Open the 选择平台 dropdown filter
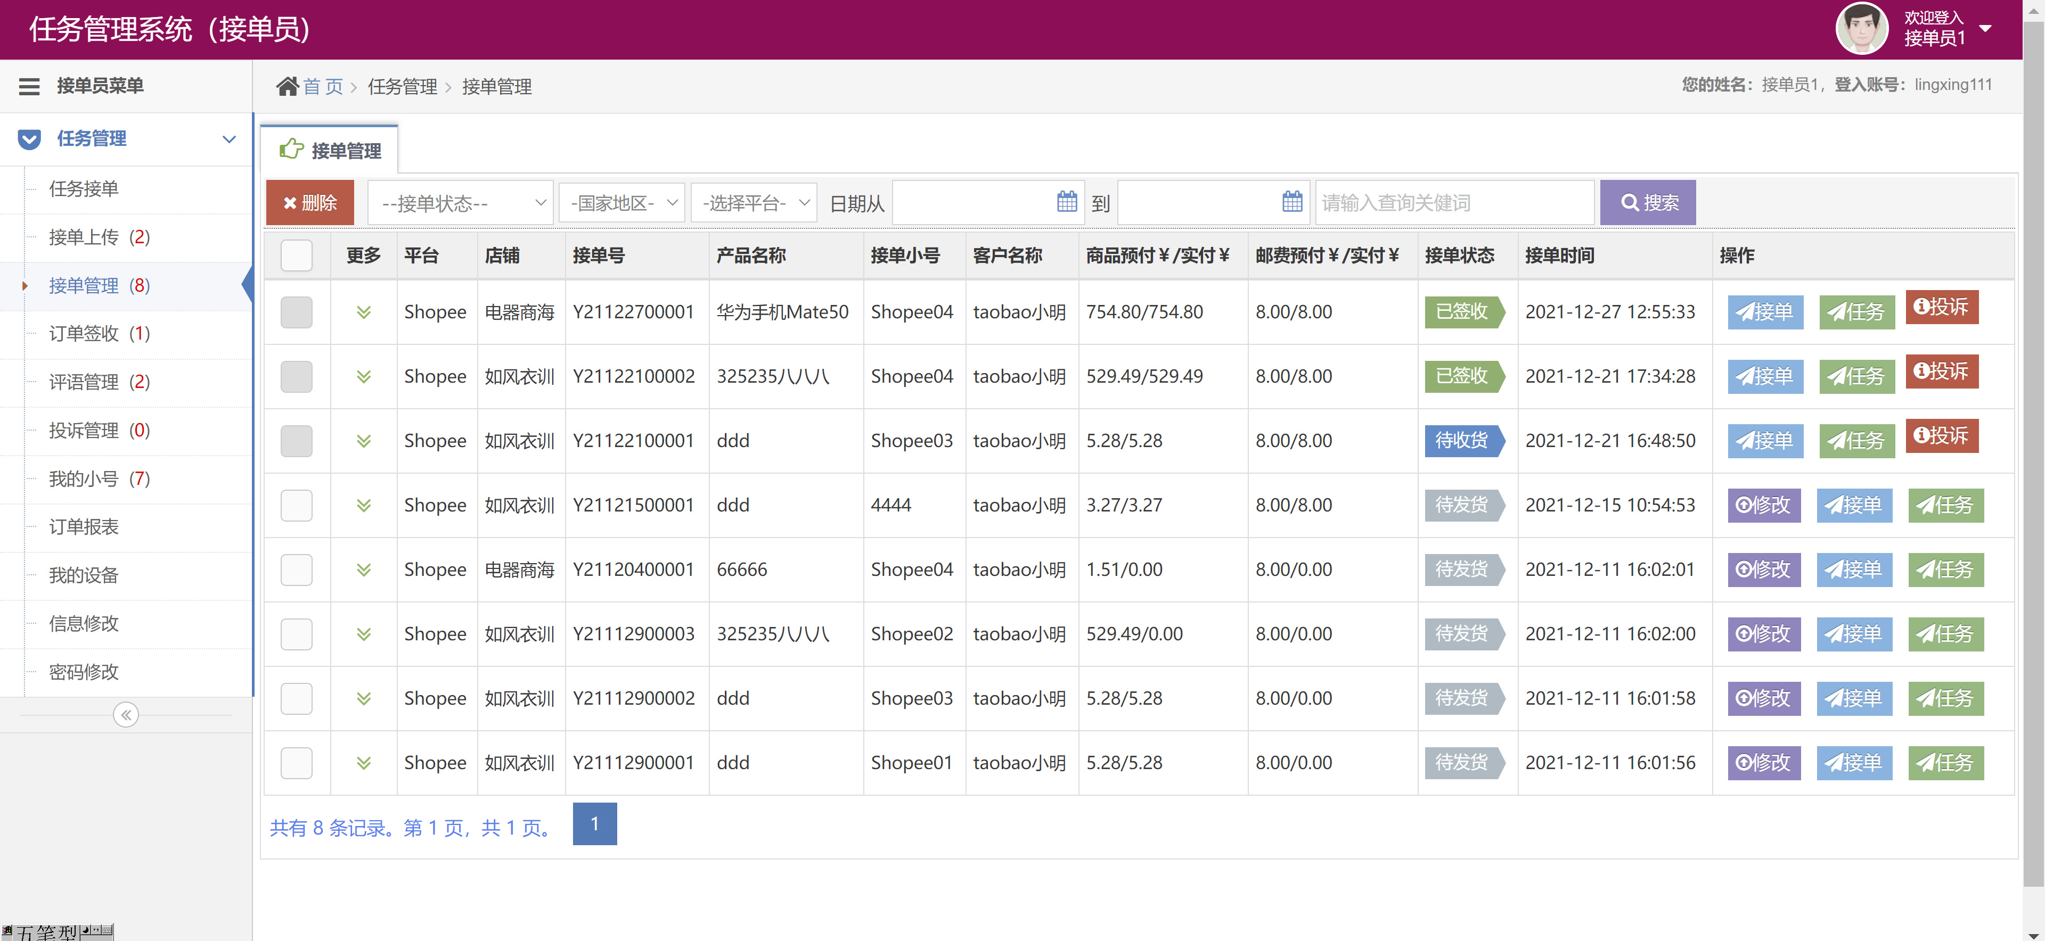 pyautogui.click(x=754, y=202)
